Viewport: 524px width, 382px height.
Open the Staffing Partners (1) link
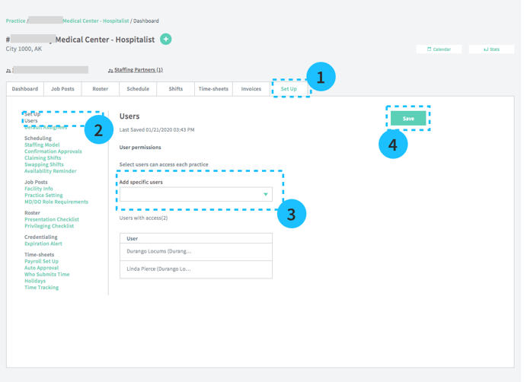coord(139,70)
